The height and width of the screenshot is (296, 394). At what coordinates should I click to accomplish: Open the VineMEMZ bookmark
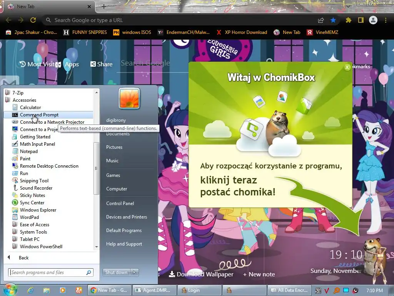pos(323,32)
